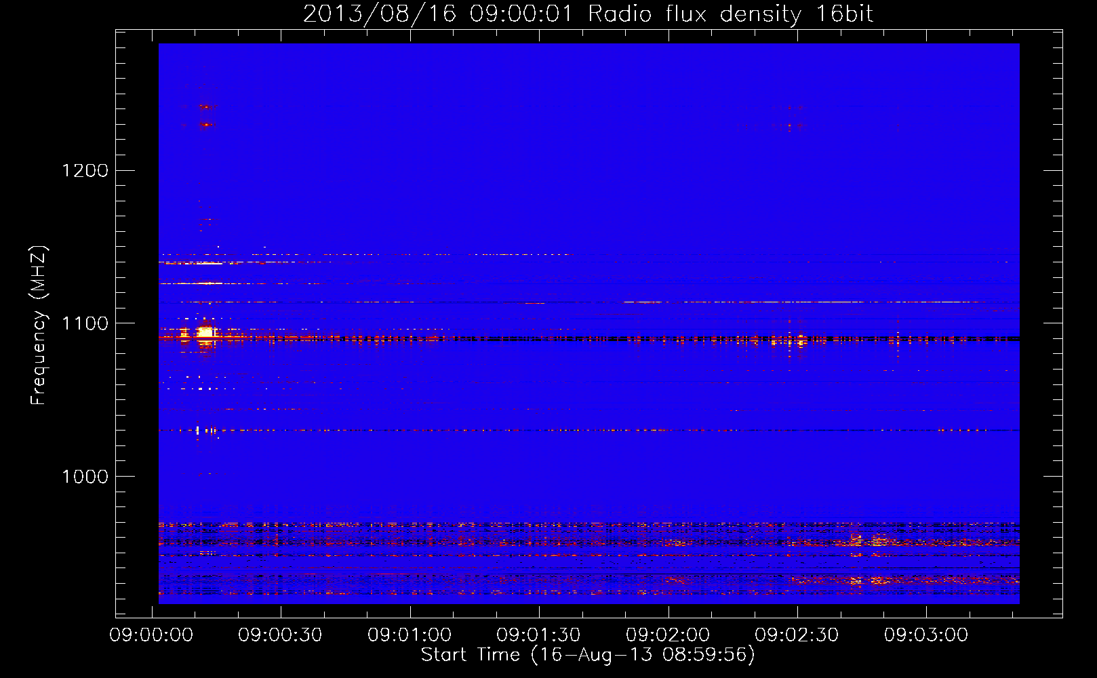Click the 09:00:30 time tick label
The height and width of the screenshot is (678, 1097).
[x=280, y=635]
